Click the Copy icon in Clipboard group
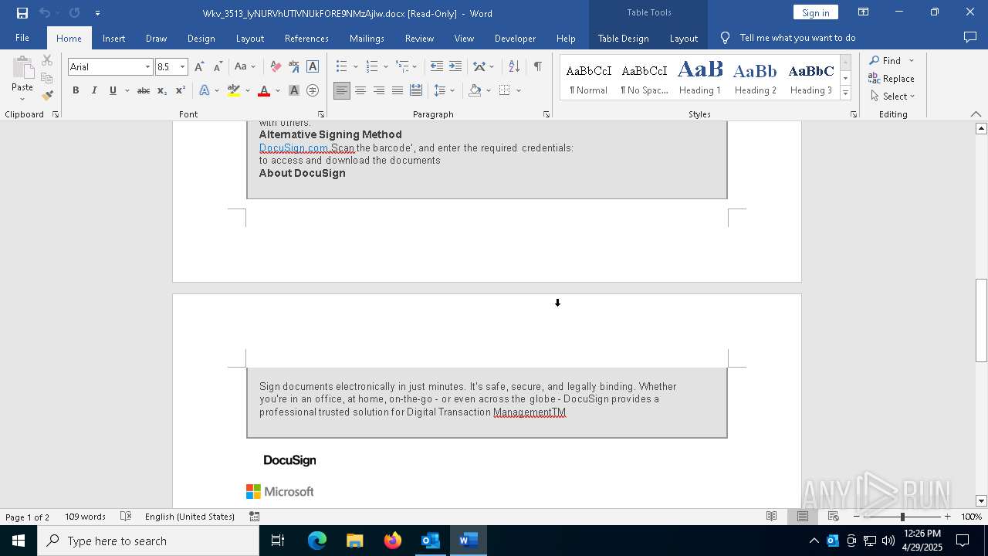The height and width of the screenshot is (556, 988). (x=47, y=78)
